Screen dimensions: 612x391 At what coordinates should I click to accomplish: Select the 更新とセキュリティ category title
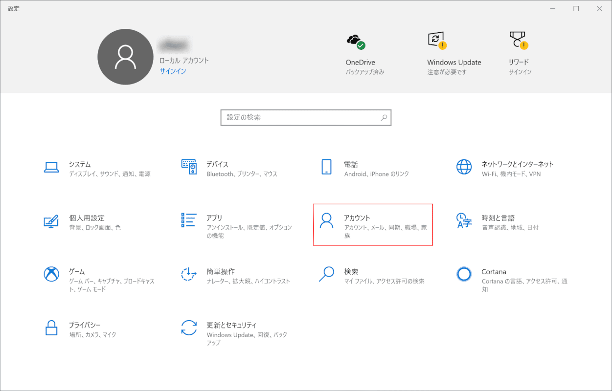pos(231,325)
